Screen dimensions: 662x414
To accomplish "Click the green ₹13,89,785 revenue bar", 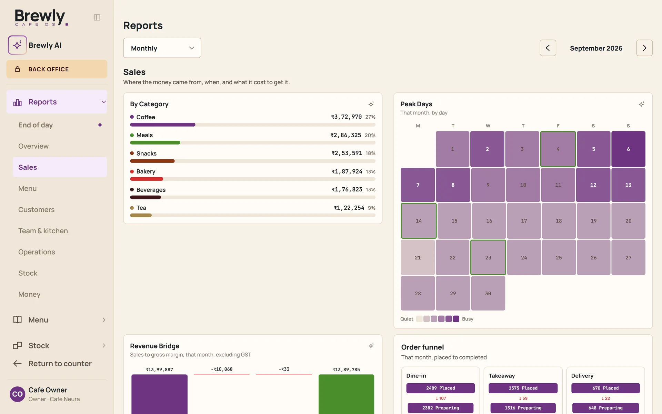I will (346, 394).
